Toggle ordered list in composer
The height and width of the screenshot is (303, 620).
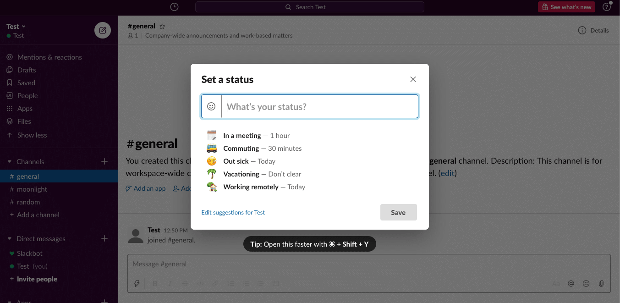(x=230, y=284)
